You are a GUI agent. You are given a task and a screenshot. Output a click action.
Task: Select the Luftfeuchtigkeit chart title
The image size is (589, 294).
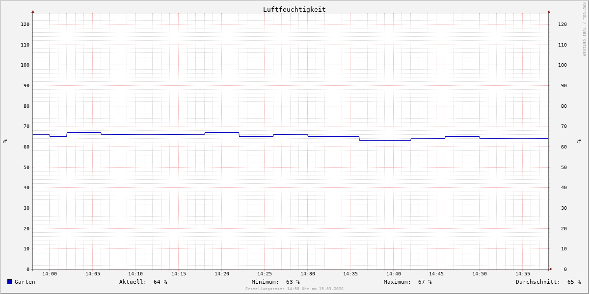(x=294, y=9)
